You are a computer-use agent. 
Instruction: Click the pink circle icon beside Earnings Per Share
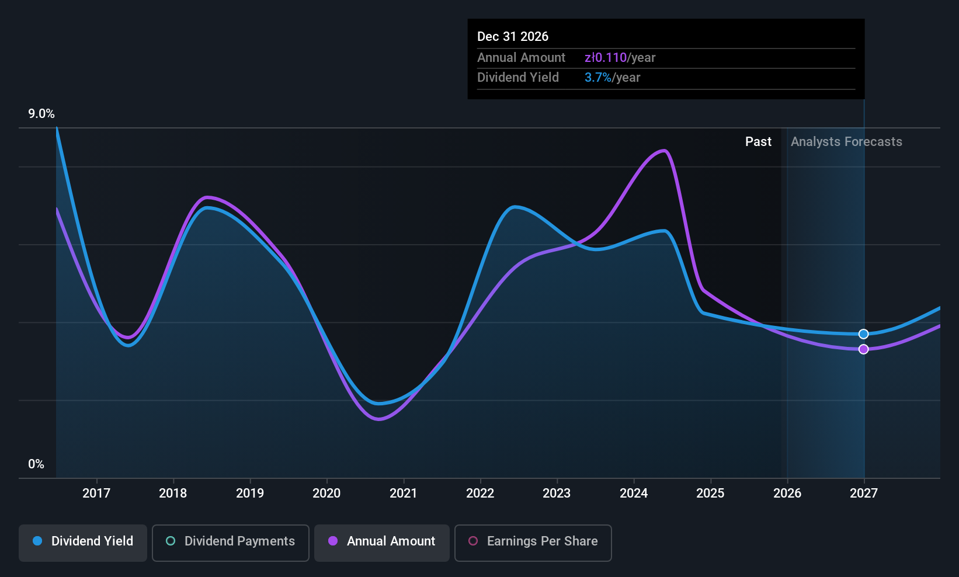click(473, 541)
